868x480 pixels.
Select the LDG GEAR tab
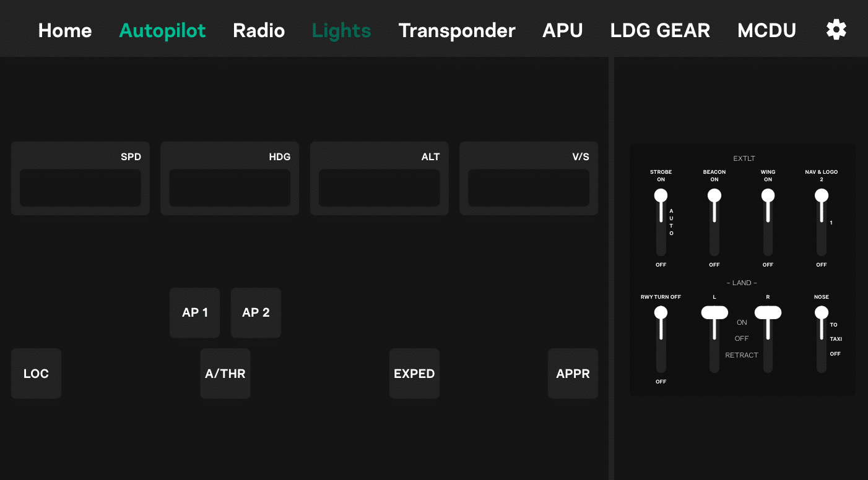660,30
